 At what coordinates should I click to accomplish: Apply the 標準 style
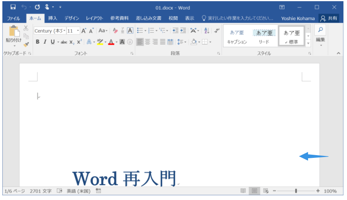(x=292, y=36)
